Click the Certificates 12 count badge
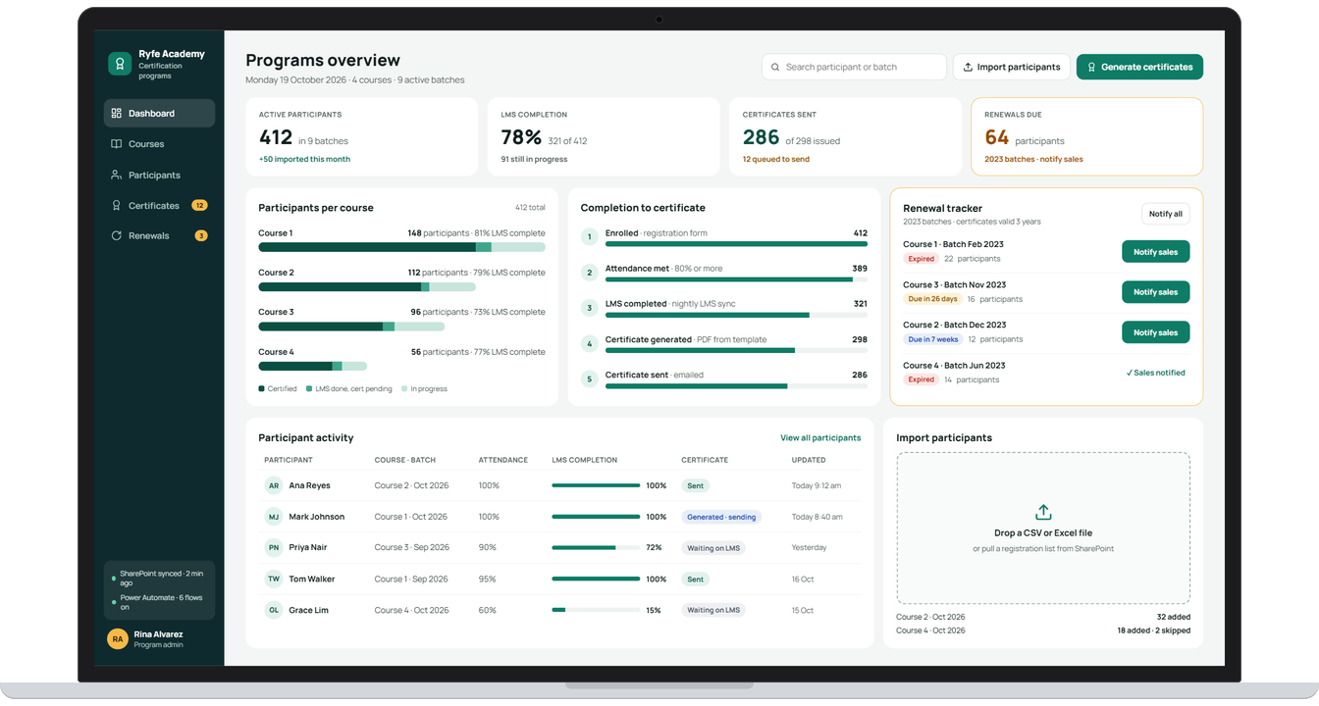This screenshot has height=706, width=1319. pos(199,205)
